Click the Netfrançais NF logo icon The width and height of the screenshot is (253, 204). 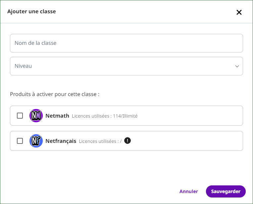tap(36, 141)
